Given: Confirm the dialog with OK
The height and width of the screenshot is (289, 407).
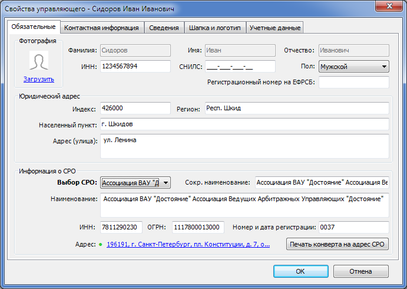Looking at the screenshot, I should 300,271.
